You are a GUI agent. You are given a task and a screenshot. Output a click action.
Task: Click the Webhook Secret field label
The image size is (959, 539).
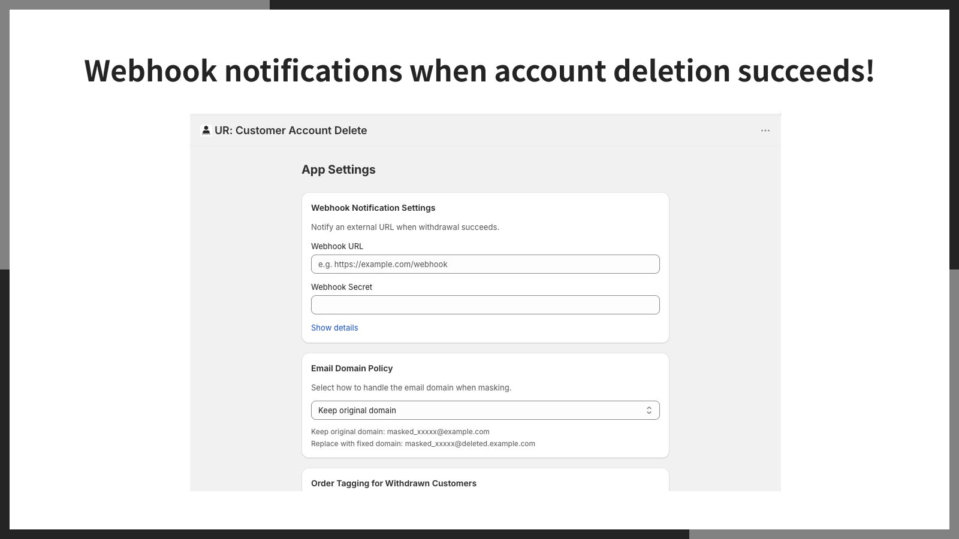click(x=342, y=287)
